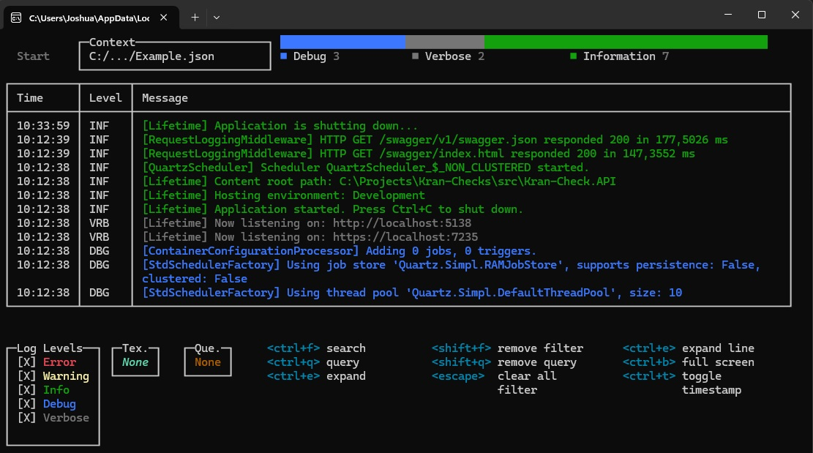Open the new tab profile dropdown

click(x=217, y=17)
